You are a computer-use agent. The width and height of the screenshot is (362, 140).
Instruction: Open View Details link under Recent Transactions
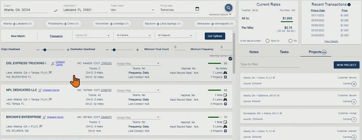(331, 42)
